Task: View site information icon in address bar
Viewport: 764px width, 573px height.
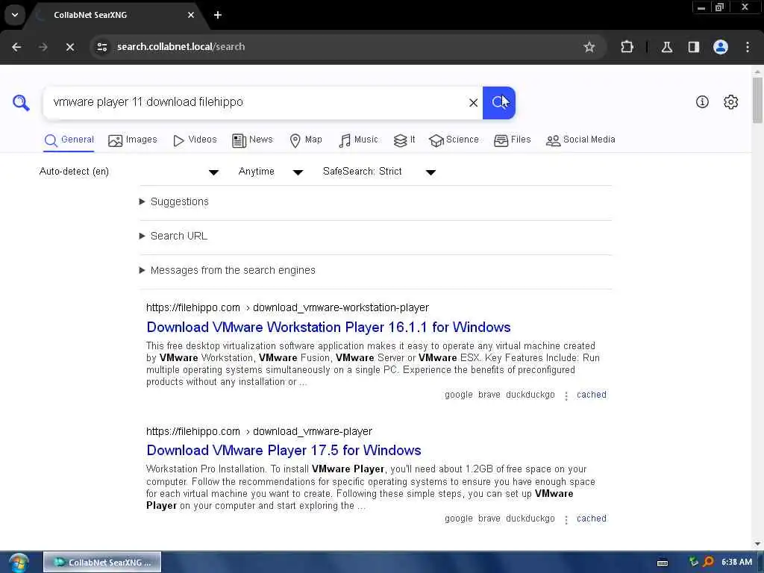Action: pyautogui.click(x=102, y=47)
